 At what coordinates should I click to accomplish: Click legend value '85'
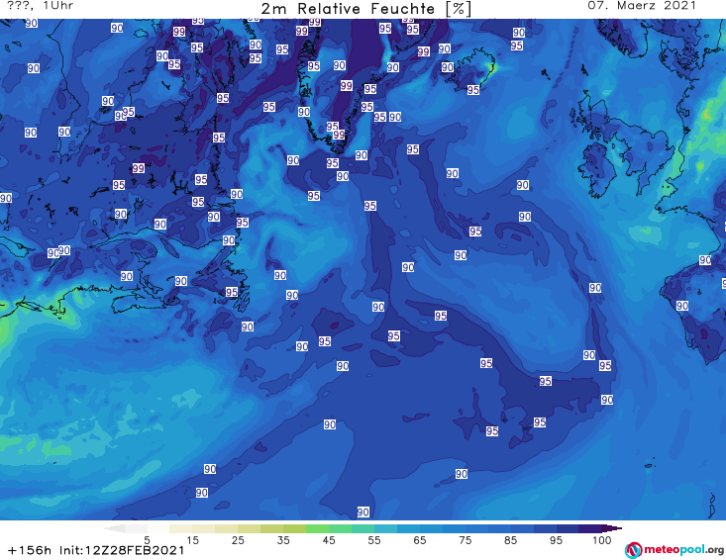(x=510, y=540)
